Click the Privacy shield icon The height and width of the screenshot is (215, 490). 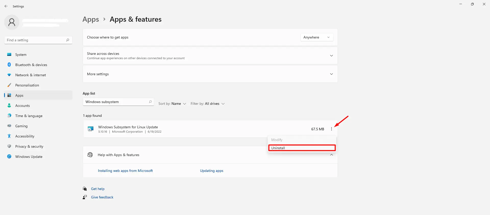point(9,146)
